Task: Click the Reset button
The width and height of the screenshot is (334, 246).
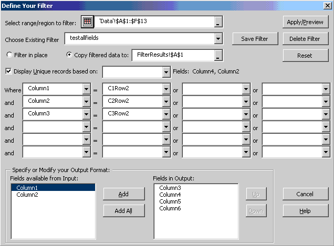Action: coord(305,56)
